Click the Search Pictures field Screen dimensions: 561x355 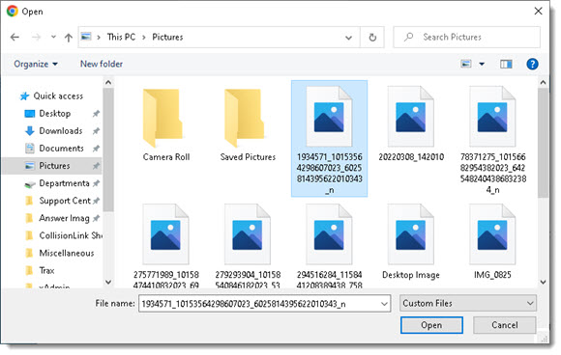(x=466, y=37)
